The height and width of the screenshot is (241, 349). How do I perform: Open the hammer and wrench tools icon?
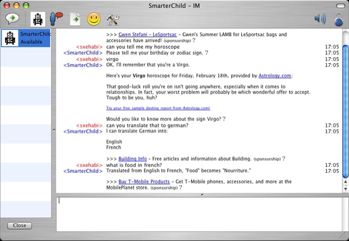[x=112, y=19]
